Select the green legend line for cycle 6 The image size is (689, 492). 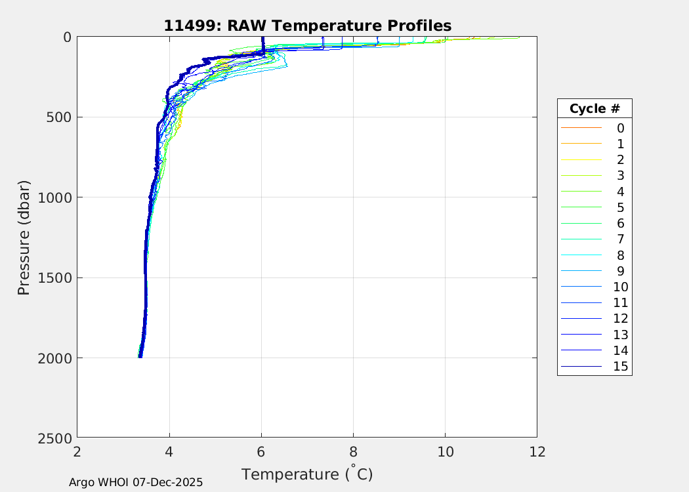tap(580, 223)
